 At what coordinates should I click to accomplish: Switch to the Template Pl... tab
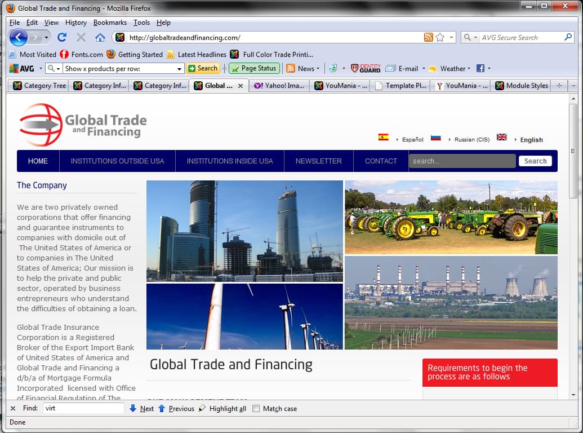pyautogui.click(x=400, y=86)
